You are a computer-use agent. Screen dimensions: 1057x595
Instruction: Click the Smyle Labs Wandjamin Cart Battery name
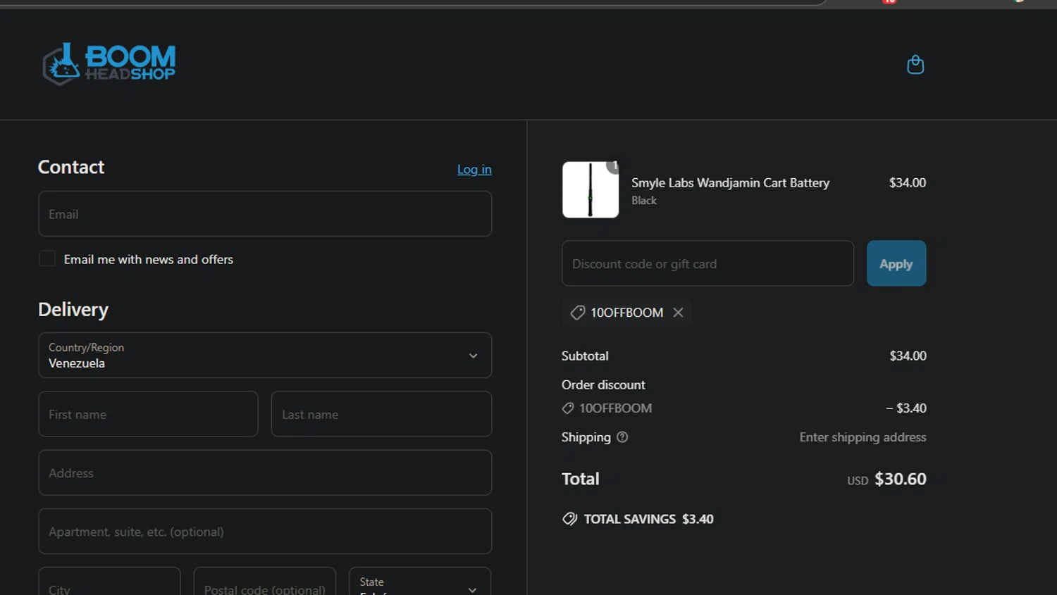[x=730, y=182]
